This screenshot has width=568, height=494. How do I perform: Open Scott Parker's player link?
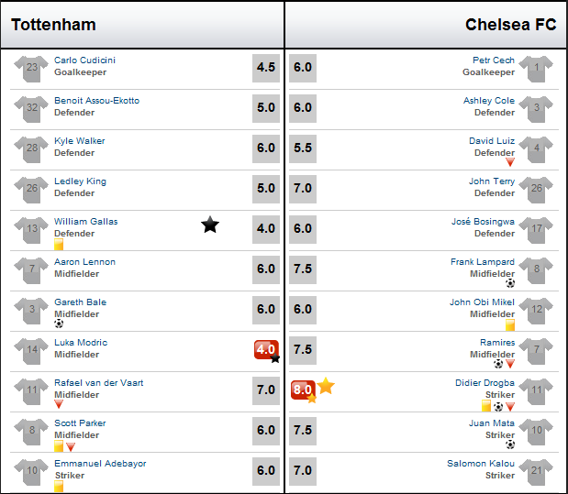click(x=80, y=423)
